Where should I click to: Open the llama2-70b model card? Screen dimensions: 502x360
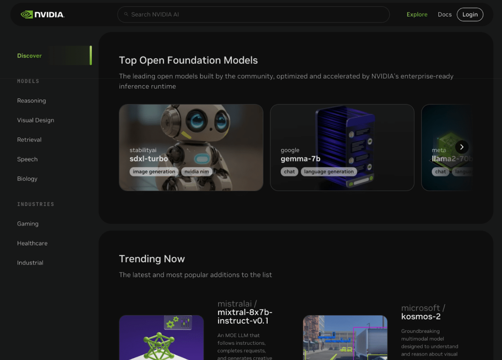(x=447, y=147)
